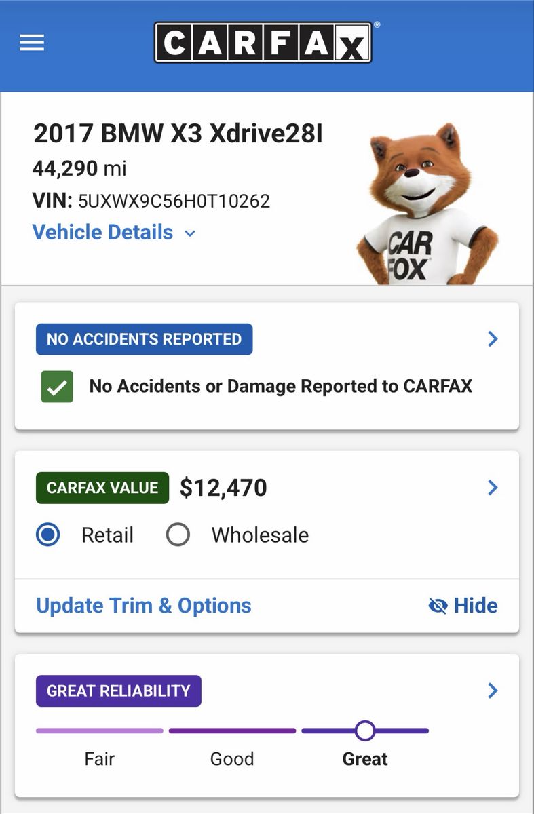Click the reliability slider circle marker
534x814 pixels.
tap(365, 731)
